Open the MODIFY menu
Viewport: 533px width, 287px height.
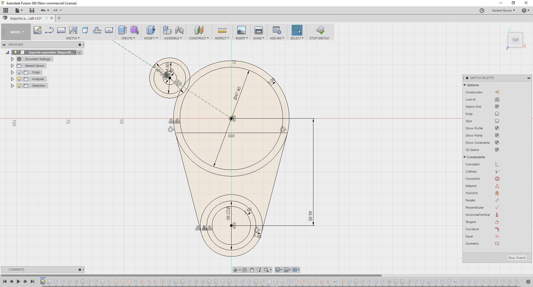coord(151,38)
